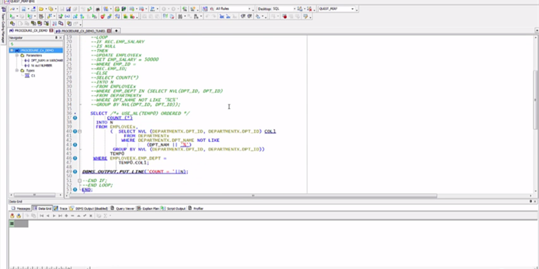Viewport: 539px width, 269px height.
Task: Toggle the Data Grid panel pin
Action: (530, 202)
